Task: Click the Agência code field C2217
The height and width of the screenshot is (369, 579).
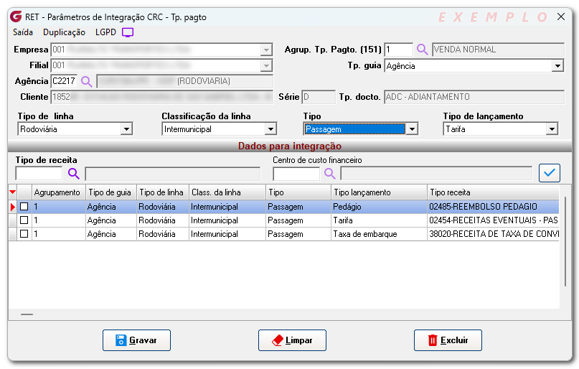Action: [65, 81]
